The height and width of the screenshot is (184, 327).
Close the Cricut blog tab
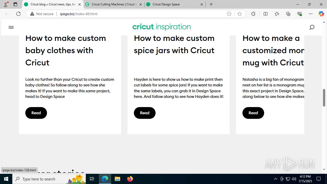click(79, 4)
